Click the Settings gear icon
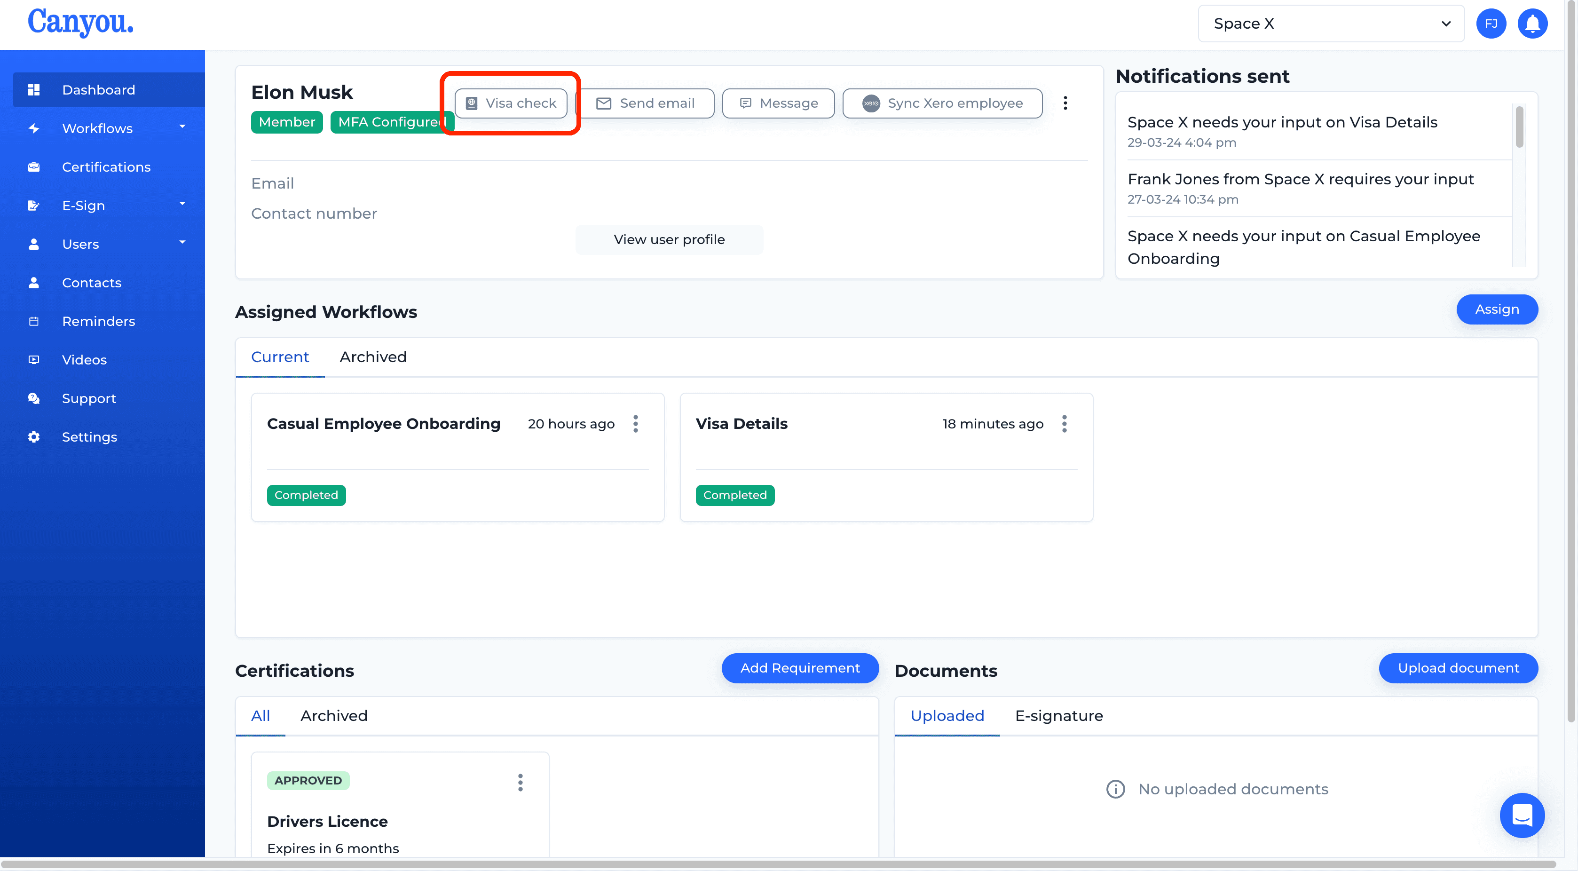Screen dimensions: 1578x871 [x=34, y=437]
